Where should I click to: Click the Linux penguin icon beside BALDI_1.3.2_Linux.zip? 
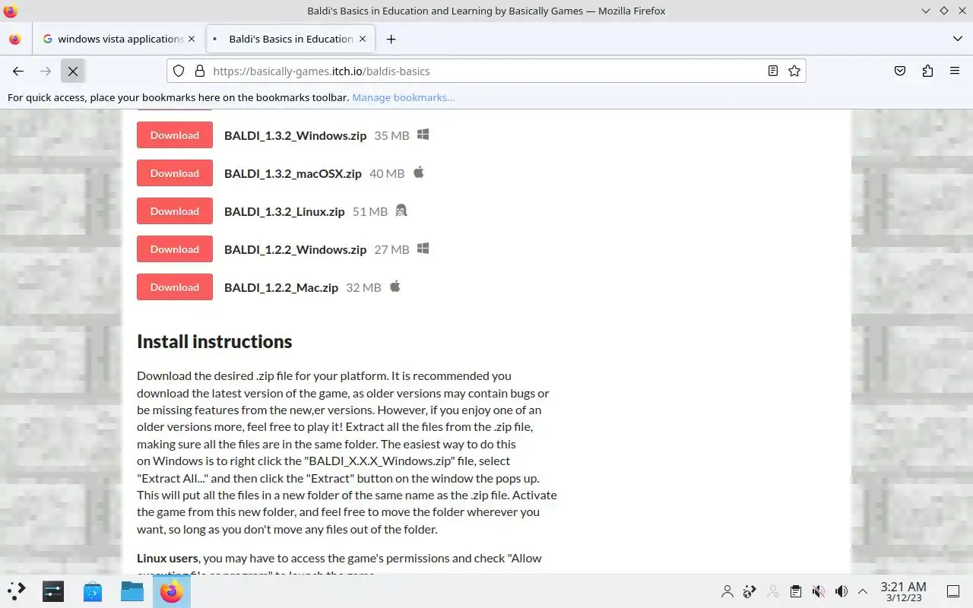point(401,211)
